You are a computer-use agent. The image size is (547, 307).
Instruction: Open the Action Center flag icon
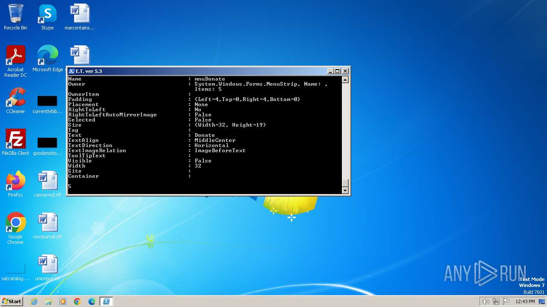506,301
